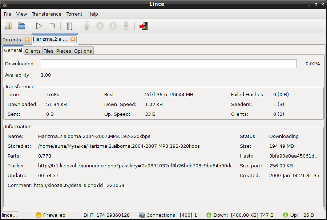The width and height of the screenshot is (327, 220).
Task: Open the new torrent file icon
Action: (x=8, y=26)
